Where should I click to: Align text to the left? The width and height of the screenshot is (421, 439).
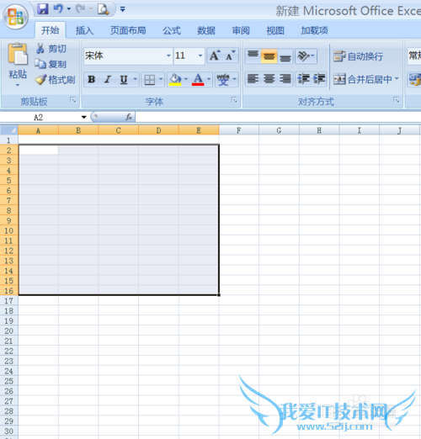253,79
